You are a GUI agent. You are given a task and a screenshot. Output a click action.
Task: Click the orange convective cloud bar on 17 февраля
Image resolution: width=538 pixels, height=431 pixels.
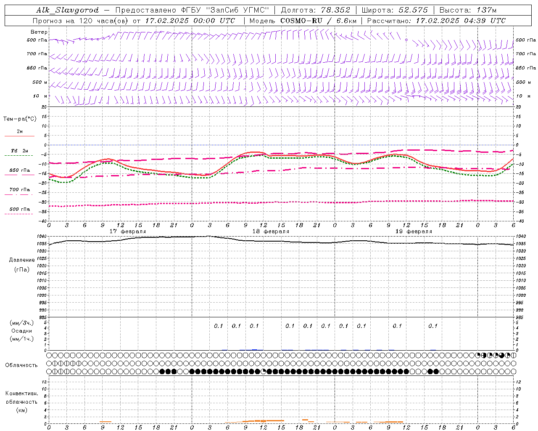(105, 422)
